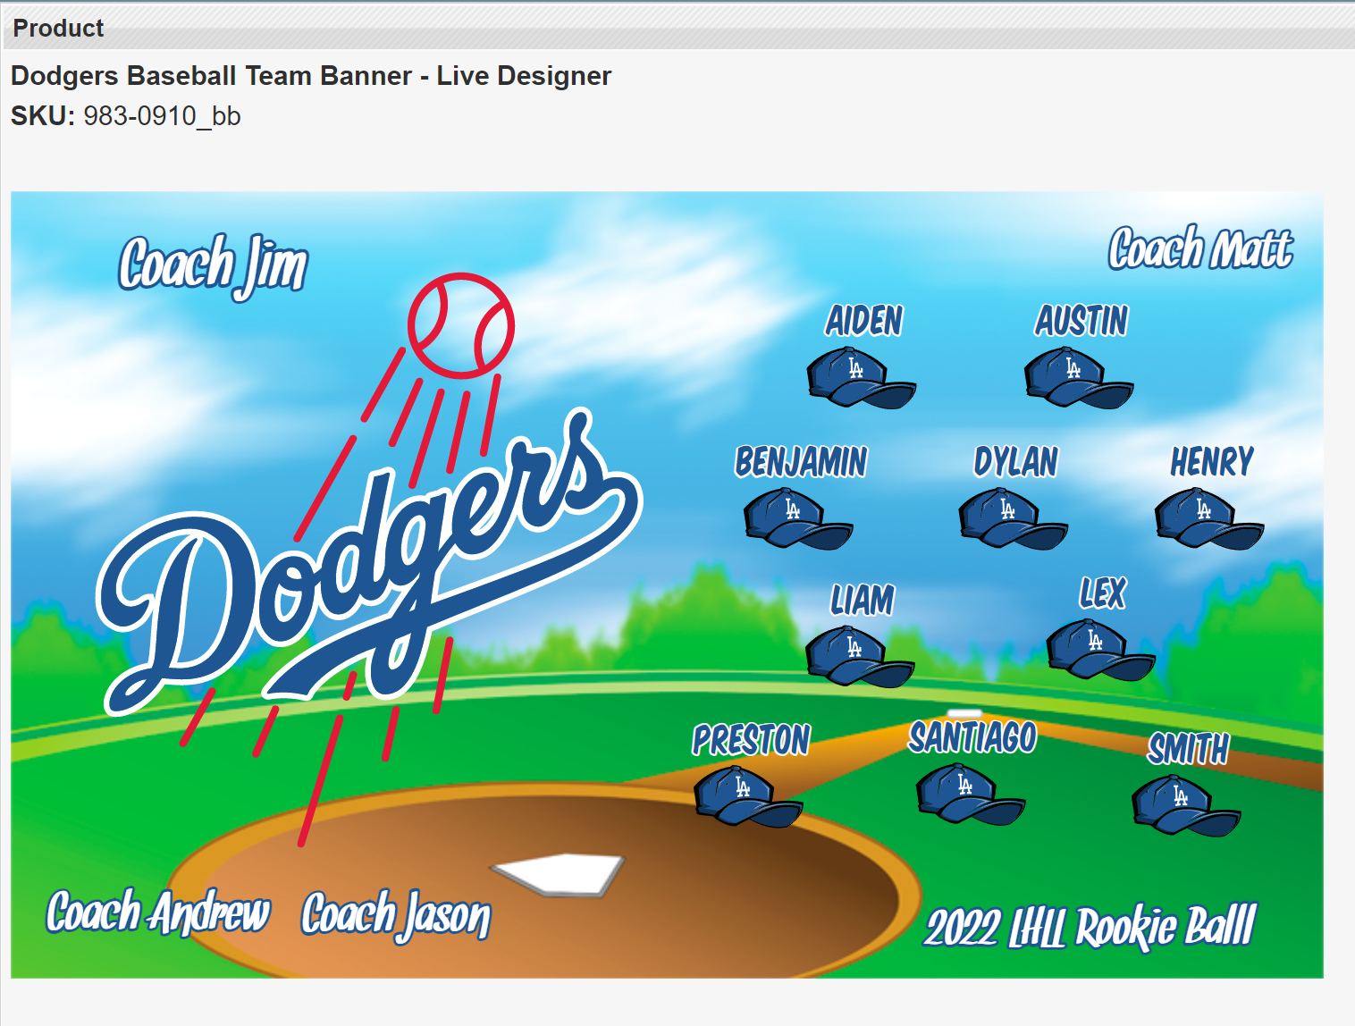Image resolution: width=1355 pixels, height=1026 pixels.
Task: Click the LEX player name
Action: 1103,593
